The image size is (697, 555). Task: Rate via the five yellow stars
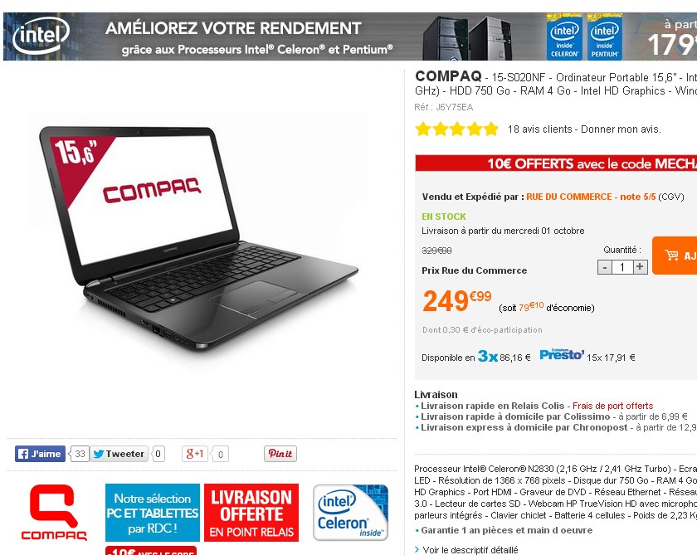pyautogui.click(x=457, y=129)
